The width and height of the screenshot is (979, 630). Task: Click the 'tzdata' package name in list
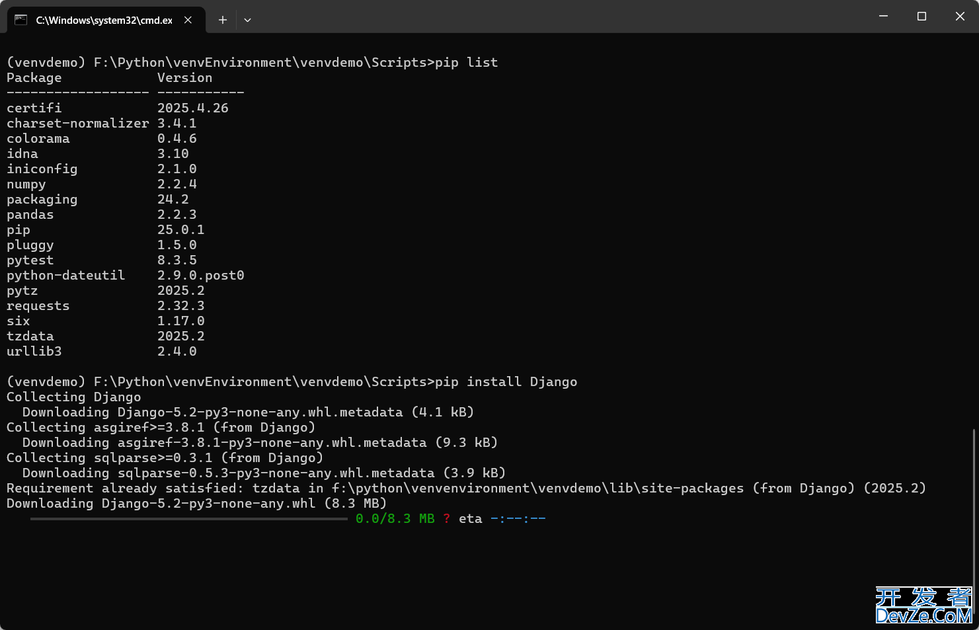[x=30, y=336]
